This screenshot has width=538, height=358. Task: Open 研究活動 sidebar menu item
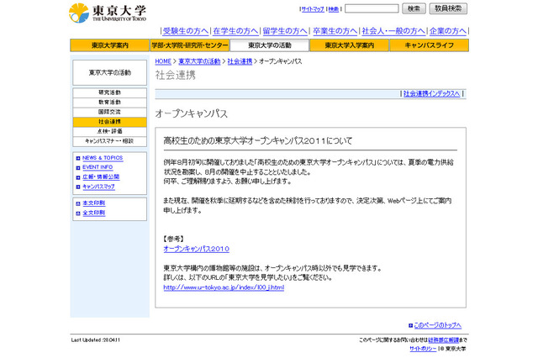110,92
